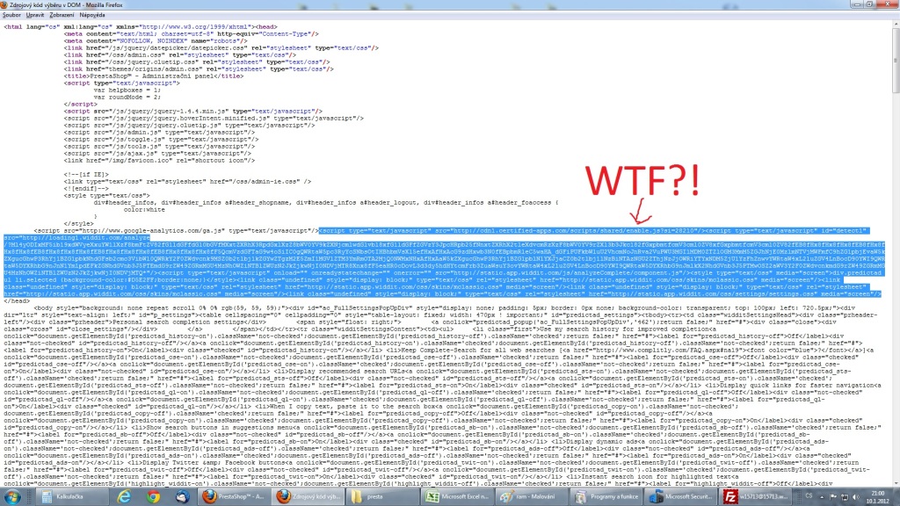Screen dimensions: 900x506
Task: Click the meta NOFOLLOW, NOINDEX robots line
Action: pos(156,40)
